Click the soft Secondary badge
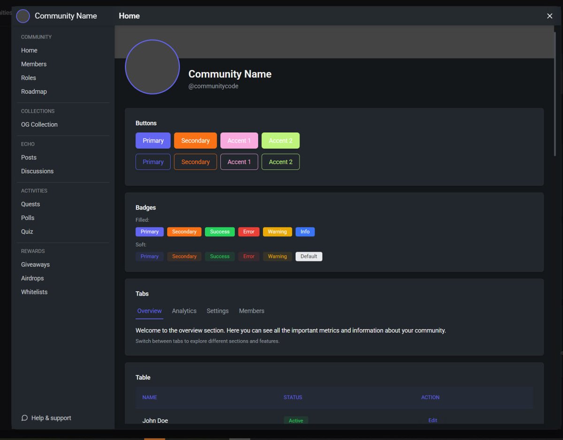563x440 pixels. (x=184, y=257)
